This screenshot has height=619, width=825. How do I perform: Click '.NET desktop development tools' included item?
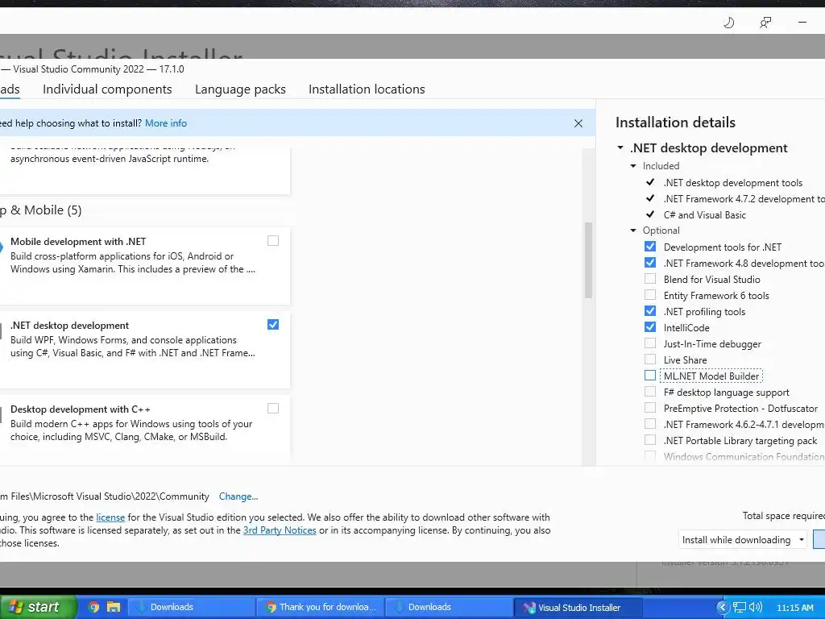tap(733, 183)
